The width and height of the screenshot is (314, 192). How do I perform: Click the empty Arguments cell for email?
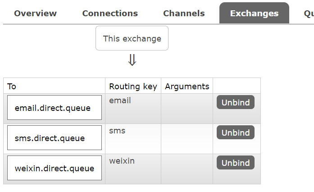187,109
